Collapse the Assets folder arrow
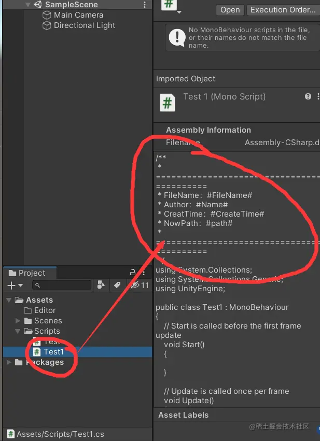 (9, 300)
